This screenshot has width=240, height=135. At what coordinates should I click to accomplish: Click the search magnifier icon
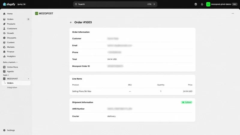click(76, 4)
